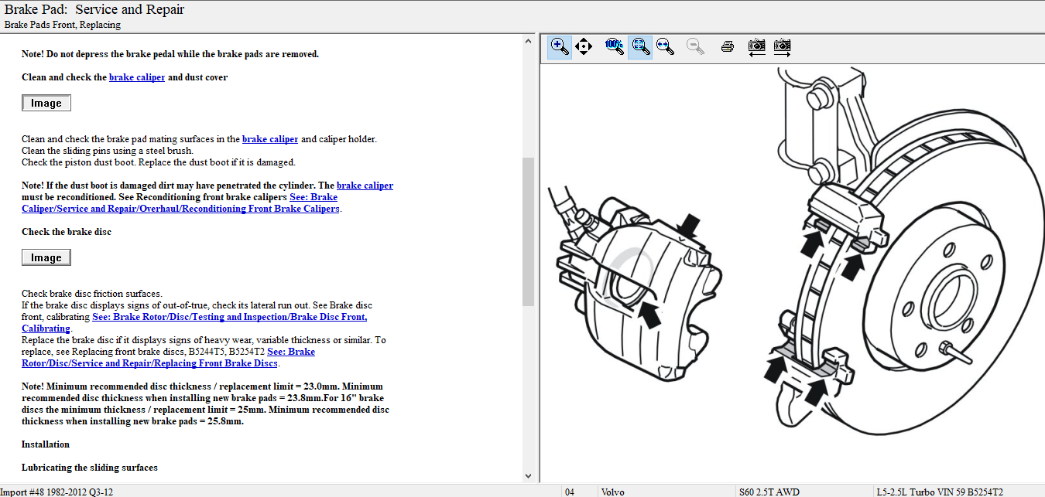This screenshot has width=1045, height=497.
Task: Print the brake diagram image
Action: point(727,46)
